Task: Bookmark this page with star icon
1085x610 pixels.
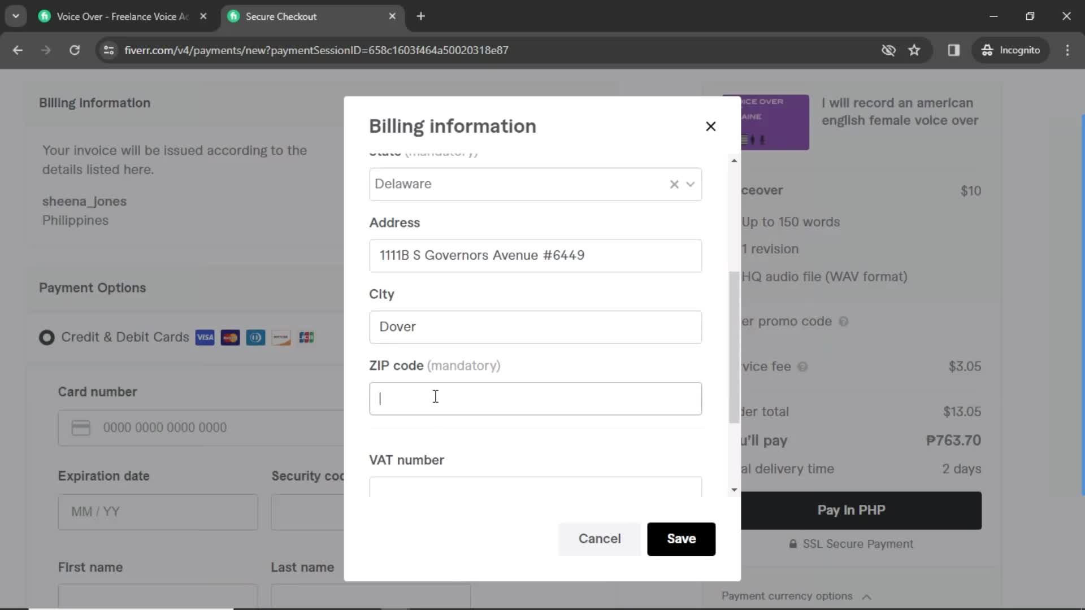Action: pyautogui.click(x=914, y=50)
